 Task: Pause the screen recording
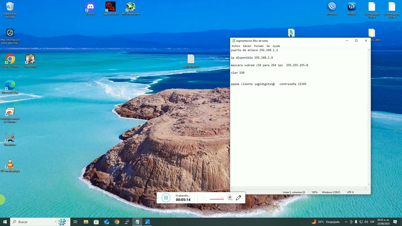(166, 198)
